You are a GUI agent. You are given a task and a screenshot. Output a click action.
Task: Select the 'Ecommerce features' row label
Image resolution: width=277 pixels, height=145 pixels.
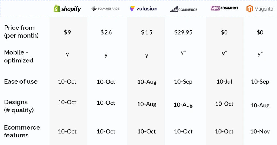click(22, 131)
